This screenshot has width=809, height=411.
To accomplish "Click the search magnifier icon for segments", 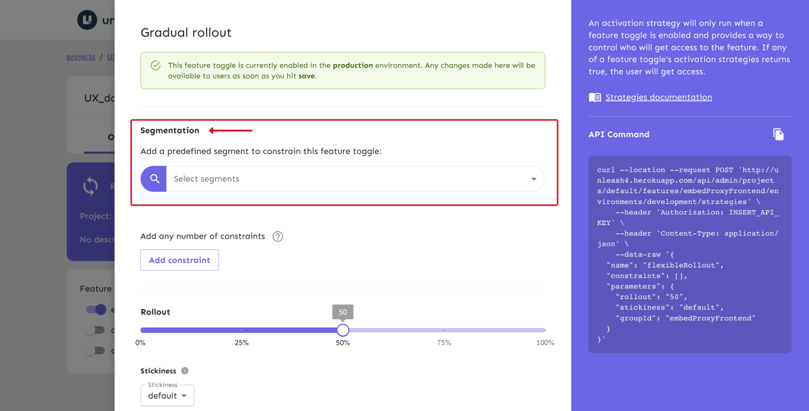I will point(154,179).
